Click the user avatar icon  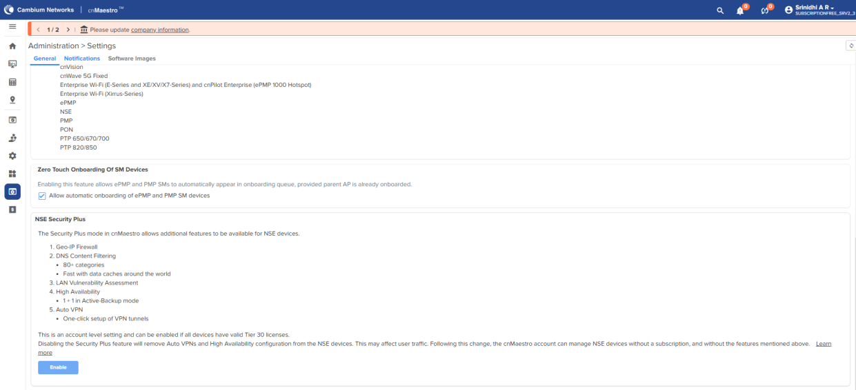tap(789, 10)
